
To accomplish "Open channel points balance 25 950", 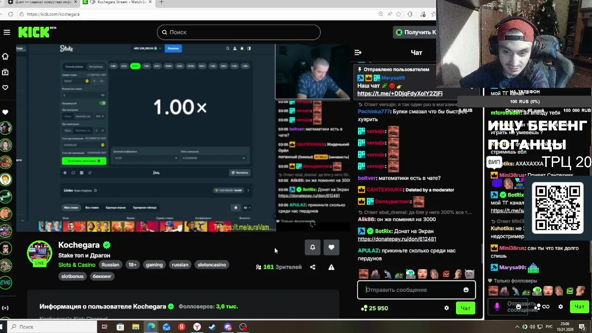I will click(x=374, y=308).
